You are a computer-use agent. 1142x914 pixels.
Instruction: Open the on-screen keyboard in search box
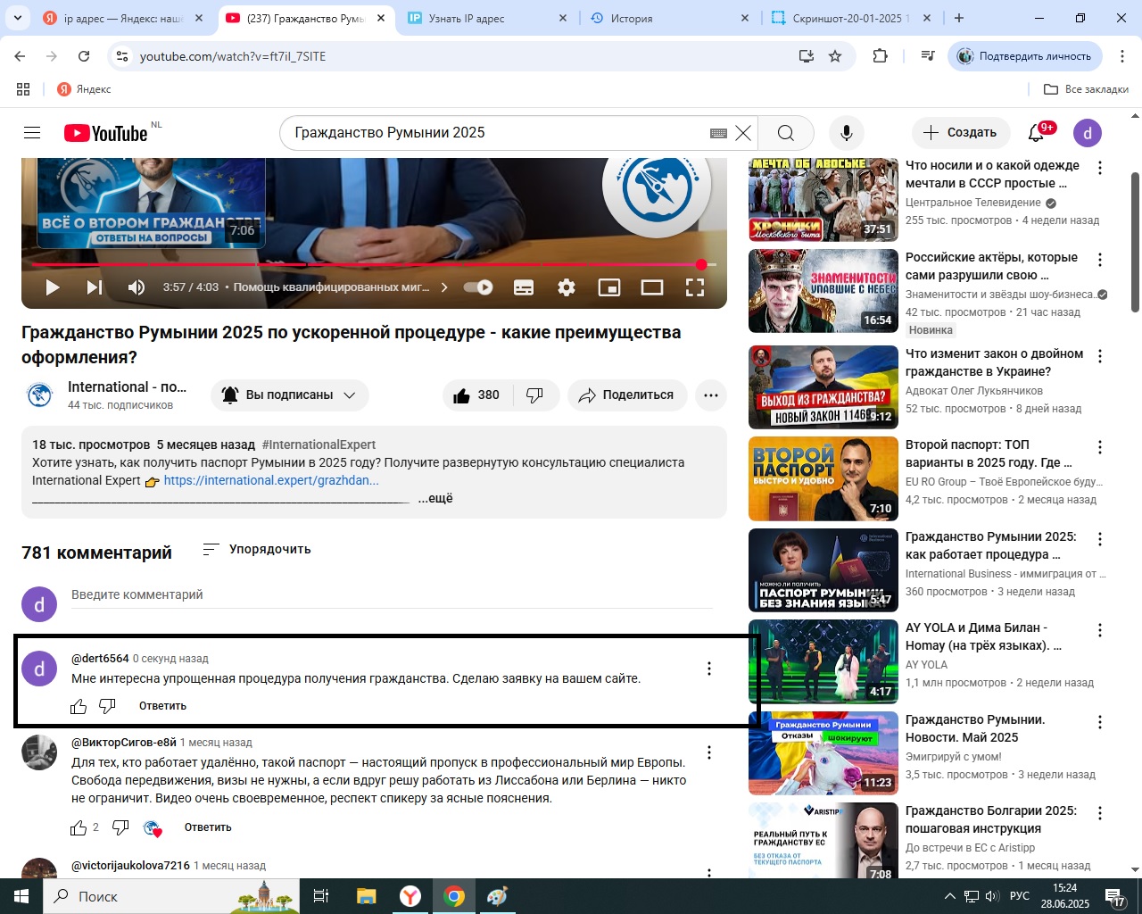tap(718, 133)
